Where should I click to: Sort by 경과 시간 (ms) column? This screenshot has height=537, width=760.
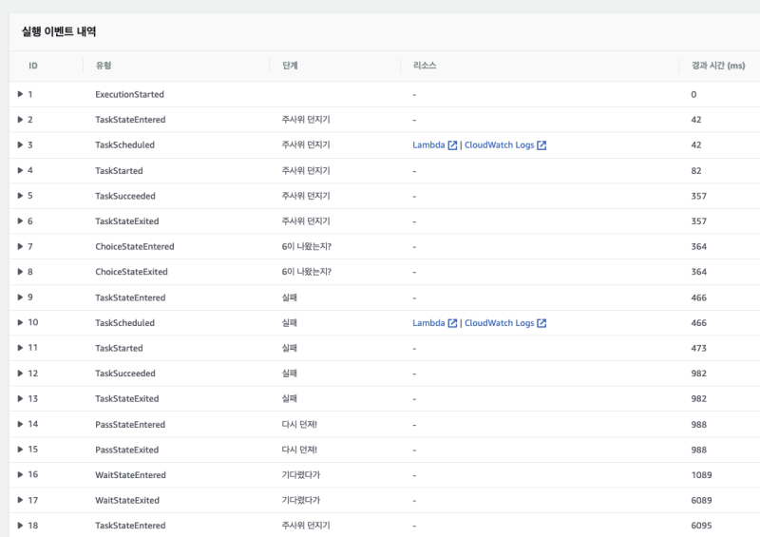click(717, 66)
